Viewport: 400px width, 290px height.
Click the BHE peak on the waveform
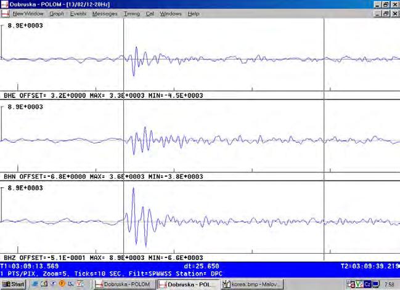tap(136, 48)
